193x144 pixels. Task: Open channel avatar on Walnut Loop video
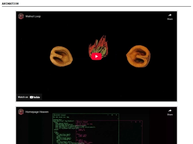[x=21, y=16]
